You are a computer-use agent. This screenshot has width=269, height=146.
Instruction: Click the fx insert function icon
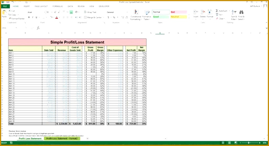point(38,28)
